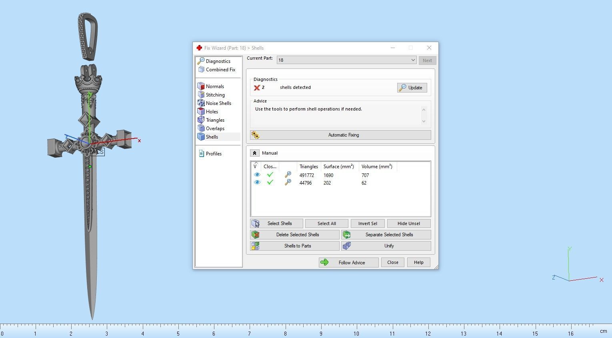This screenshot has width=612, height=338.
Task: Close the Fix Wizard with title X
Action: (429, 48)
